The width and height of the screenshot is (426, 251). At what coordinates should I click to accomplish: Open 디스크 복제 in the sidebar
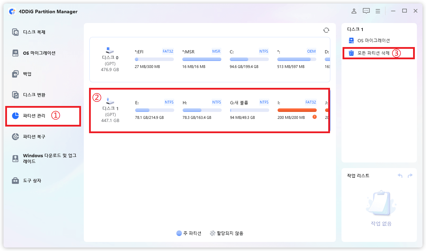[34, 32]
